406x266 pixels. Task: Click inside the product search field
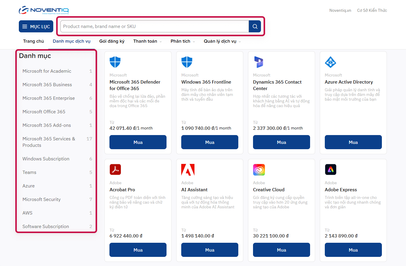[x=153, y=26]
